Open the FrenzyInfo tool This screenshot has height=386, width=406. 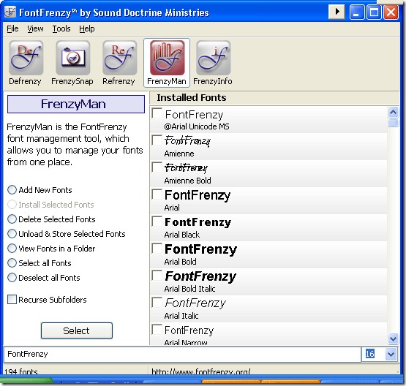(x=213, y=63)
